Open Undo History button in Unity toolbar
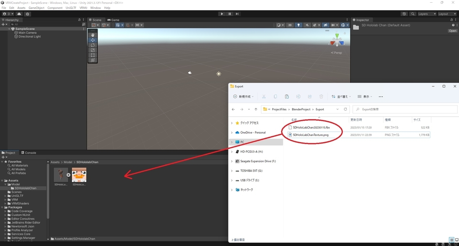 click(x=405, y=14)
